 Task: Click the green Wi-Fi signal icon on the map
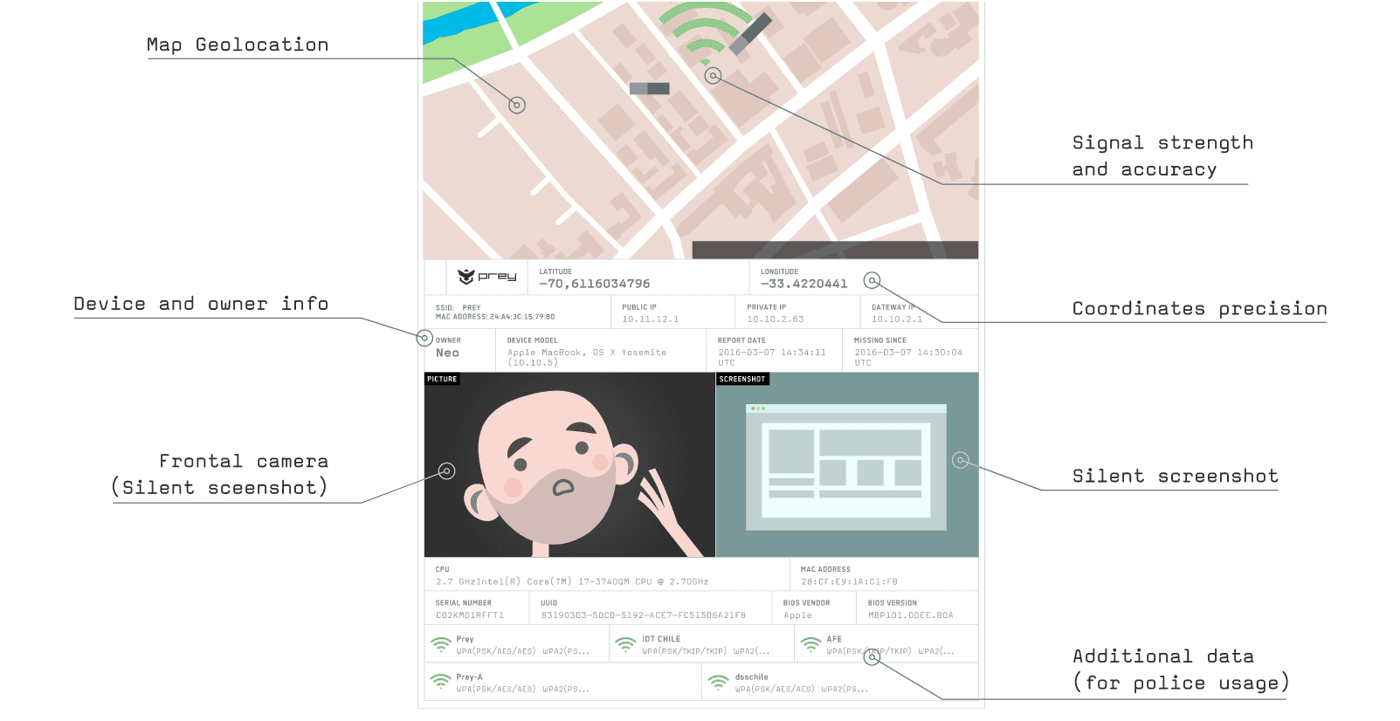[705, 32]
